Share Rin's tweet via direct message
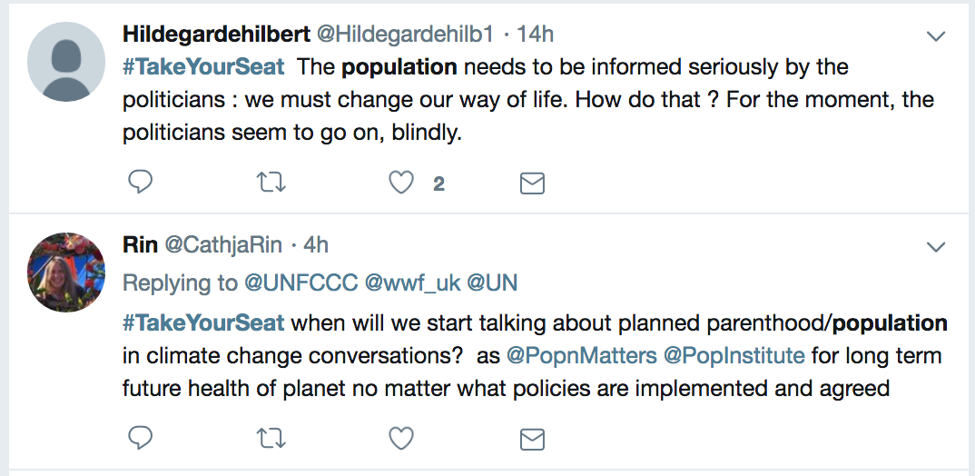The width and height of the screenshot is (975, 476). (532, 440)
